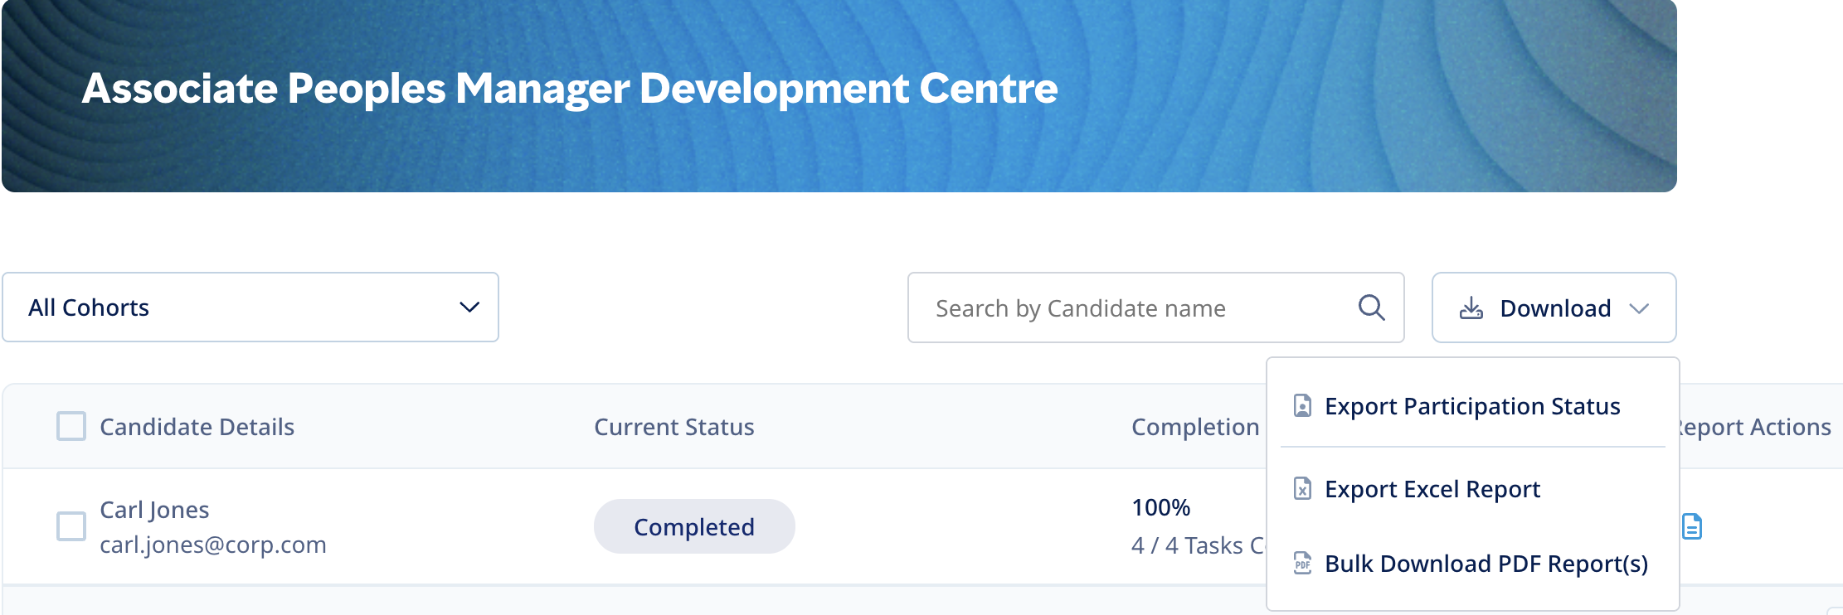Select Export Excel Report menu label
Viewport: 1843px width, 615px height.
point(1432,489)
